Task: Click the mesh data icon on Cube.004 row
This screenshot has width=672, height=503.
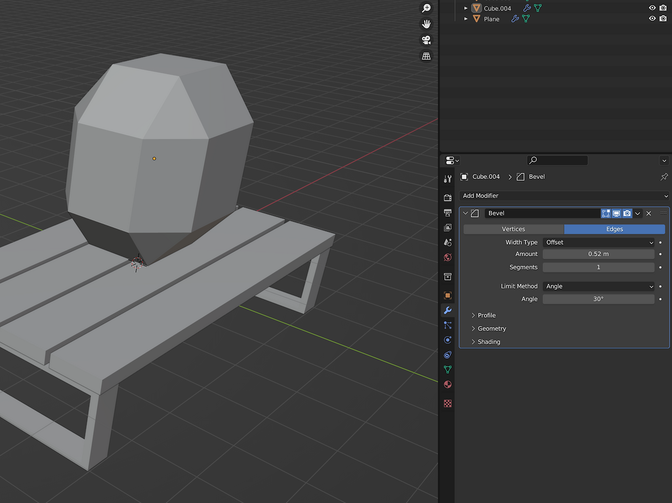Action: pos(538,8)
